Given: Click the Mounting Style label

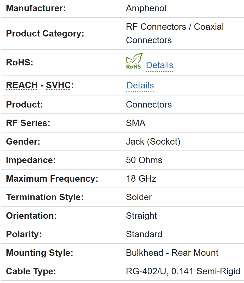Looking at the screenshot, I should (x=39, y=253).
